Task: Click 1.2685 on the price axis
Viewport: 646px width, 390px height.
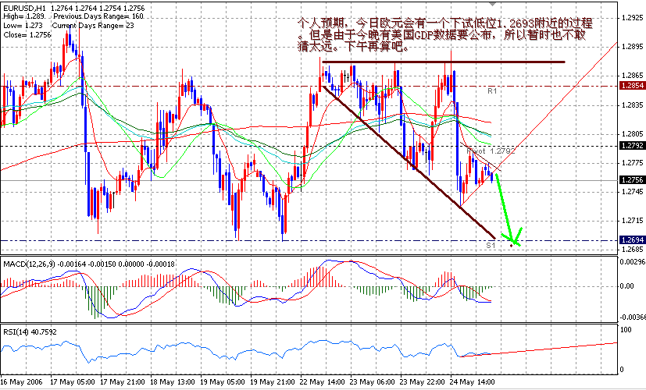Action: click(x=633, y=250)
